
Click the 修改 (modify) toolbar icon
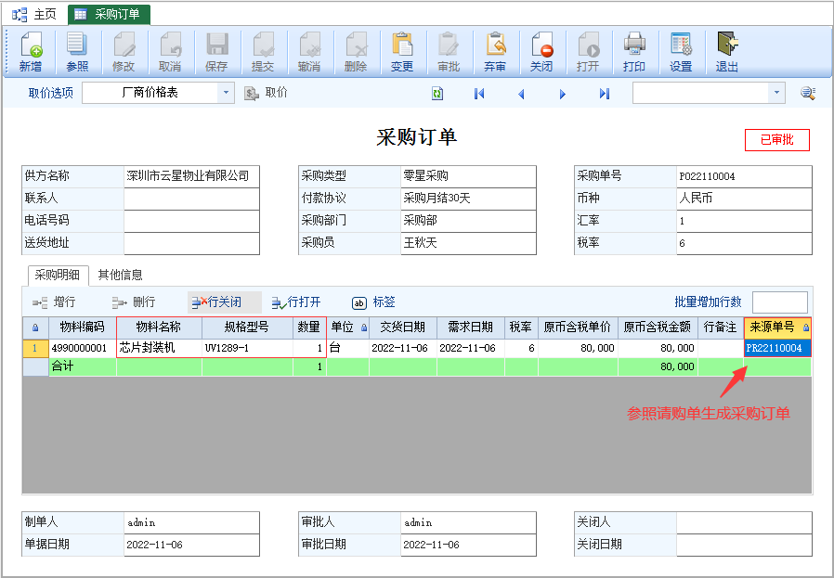124,52
